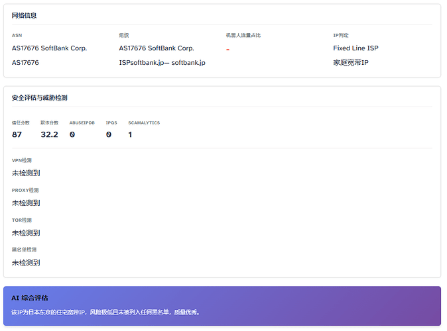Image resolution: width=447 pixels, height=331 pixels.
Task: Select the SCAMALYTICS score 1
Action: pos(130,134)
